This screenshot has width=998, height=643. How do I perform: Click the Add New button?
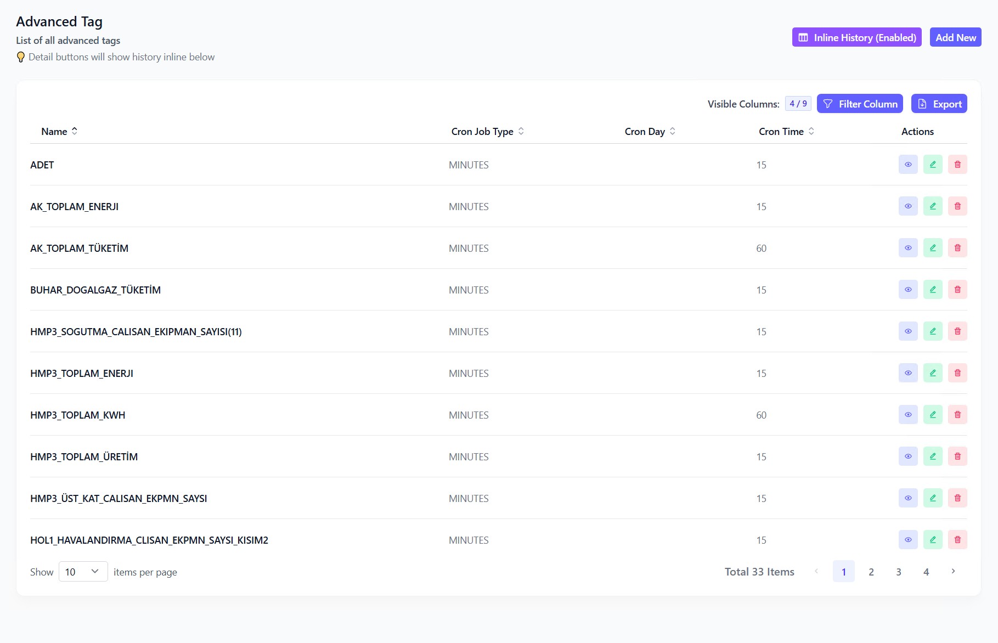point(955,37)
